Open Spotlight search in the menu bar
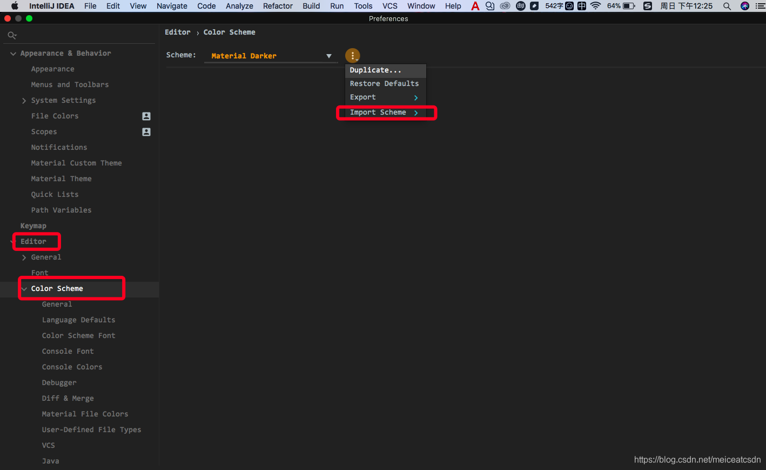This screenshot has height=470, width=766. pos(727,6)
